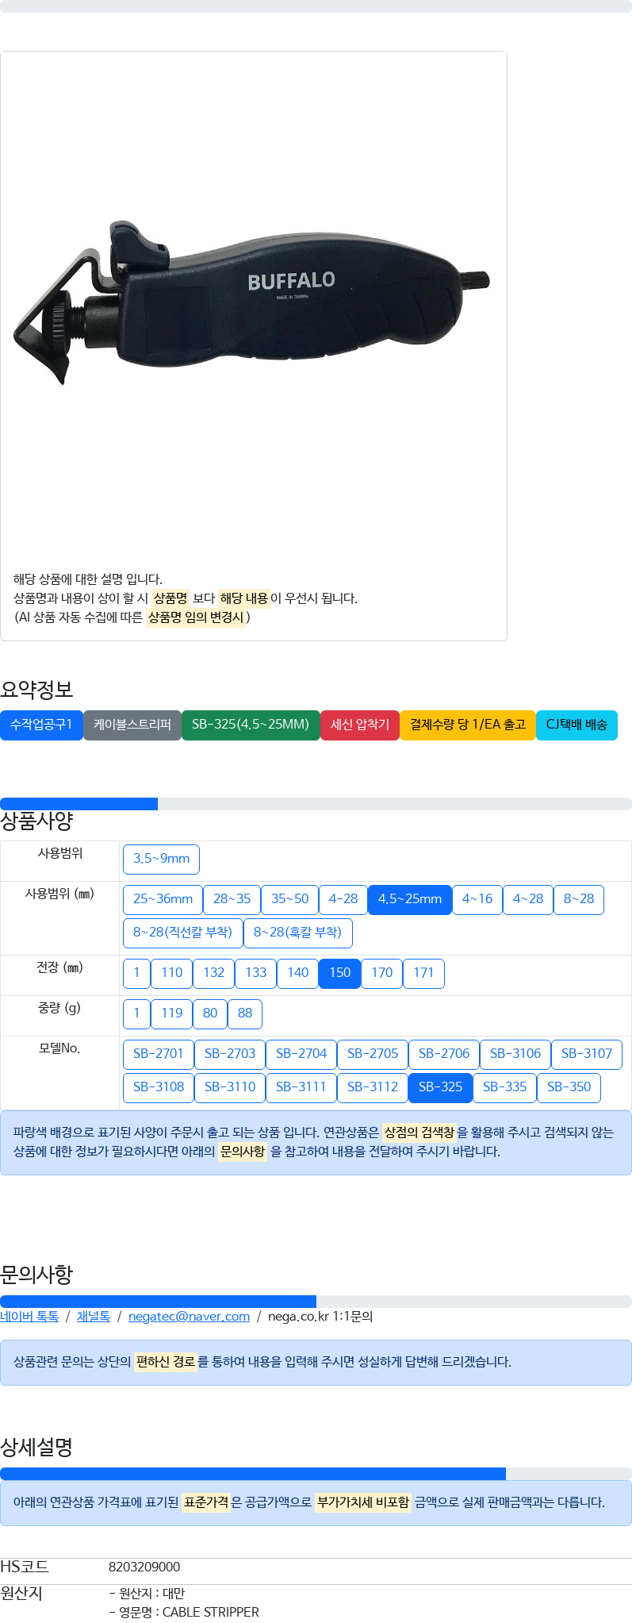Choose overall length 133
This screenshot has height=1623, width=632.
(x=256, y=973)
